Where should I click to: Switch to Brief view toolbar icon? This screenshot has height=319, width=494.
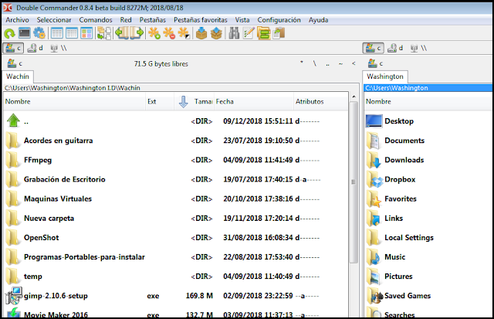[57, 33]
